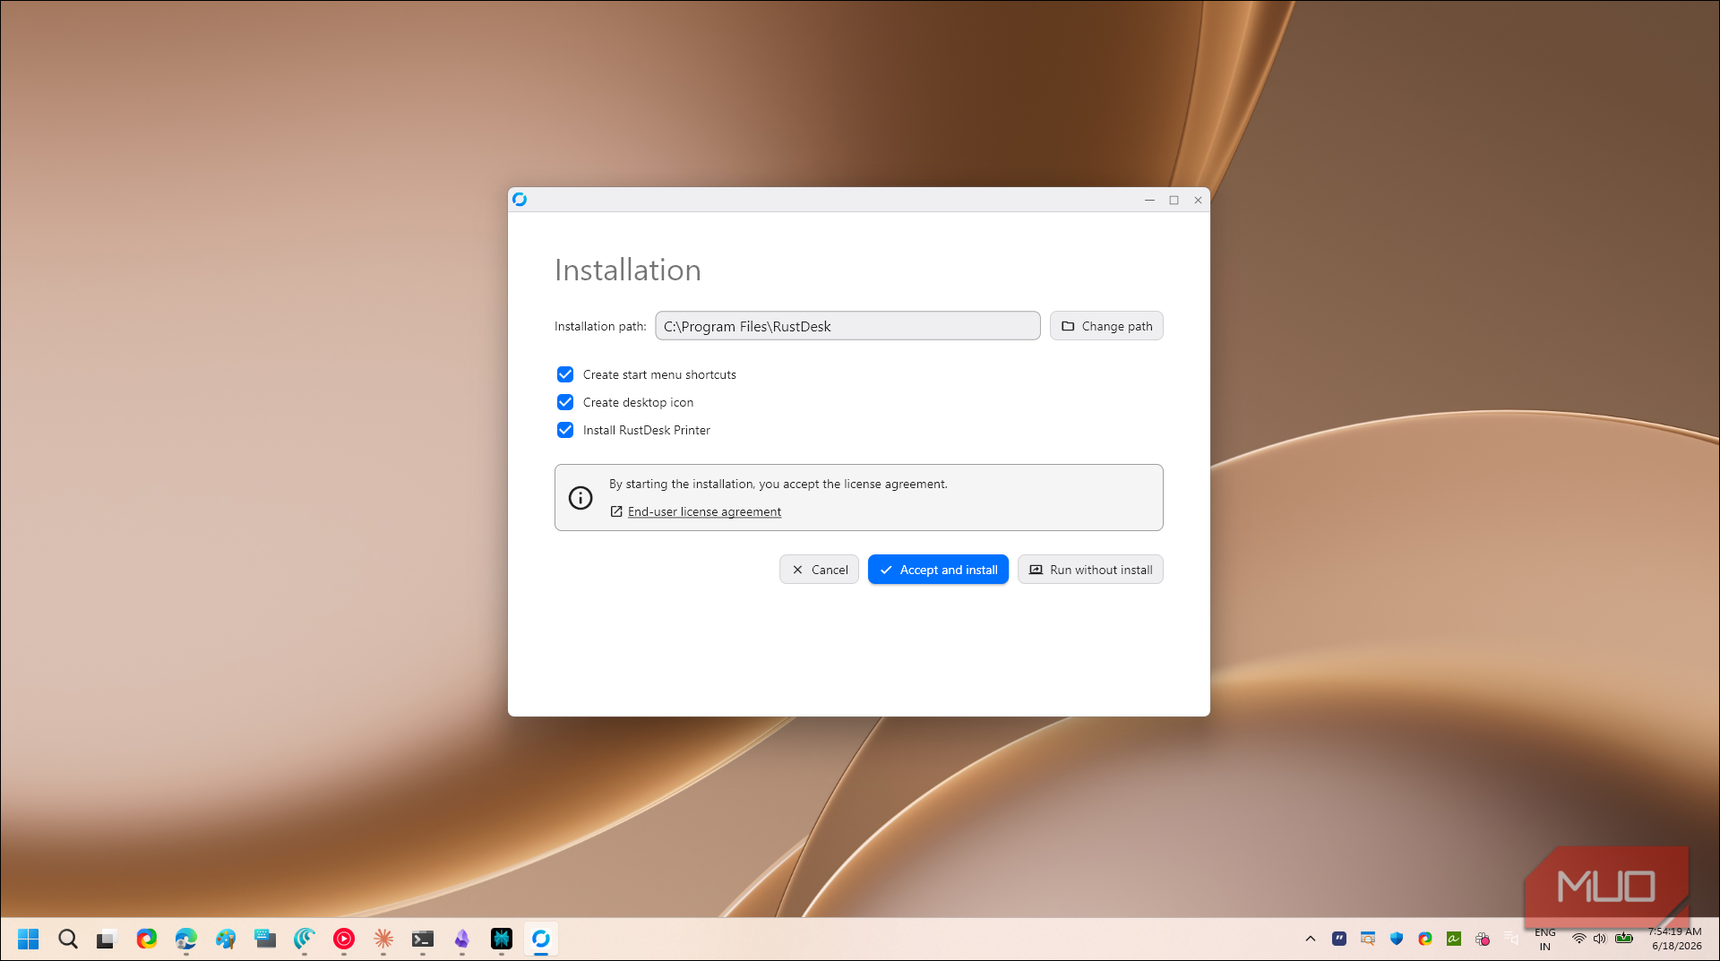Open the teal wave app in taskbar
This screenshot has width=1720, height=961.
305,939
